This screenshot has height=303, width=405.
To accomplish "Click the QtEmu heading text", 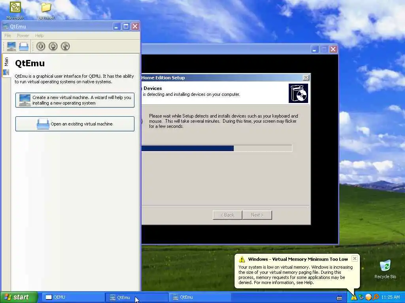I will [30, 64].
